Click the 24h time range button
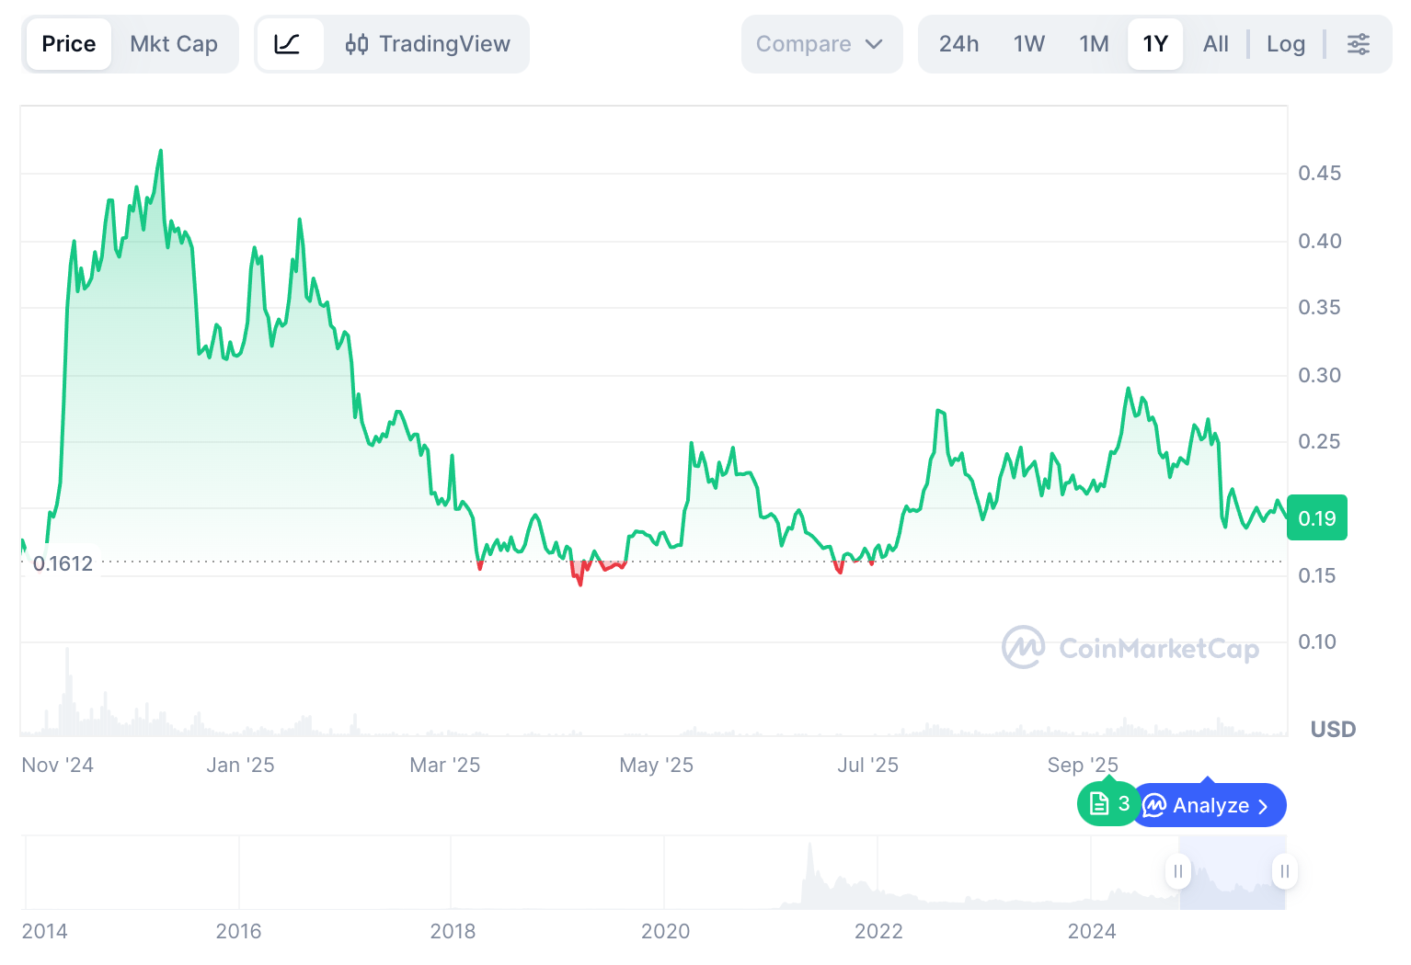Image resolution: width=1411 pixels, height=965 pixels. (958, 43)
